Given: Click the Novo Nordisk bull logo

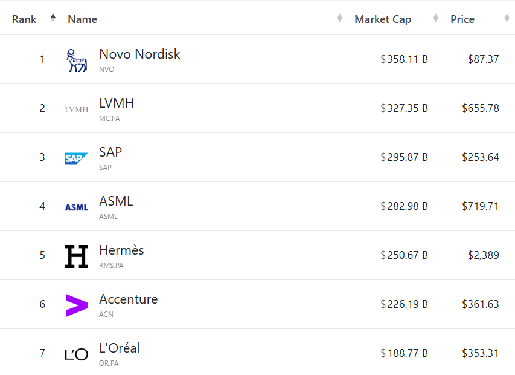Looking at the screenshot, I should [77, 60].
